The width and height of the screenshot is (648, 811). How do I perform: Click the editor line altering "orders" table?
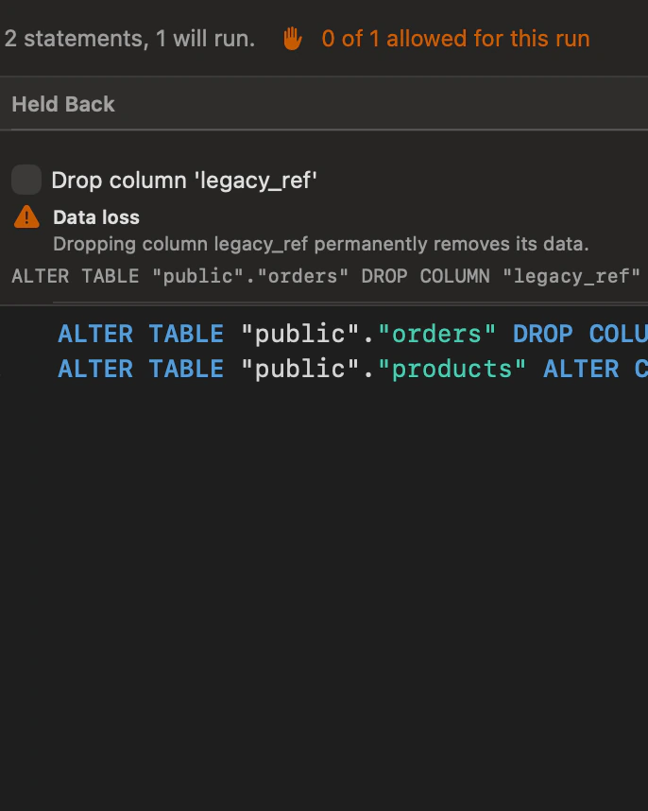(353, 334)
